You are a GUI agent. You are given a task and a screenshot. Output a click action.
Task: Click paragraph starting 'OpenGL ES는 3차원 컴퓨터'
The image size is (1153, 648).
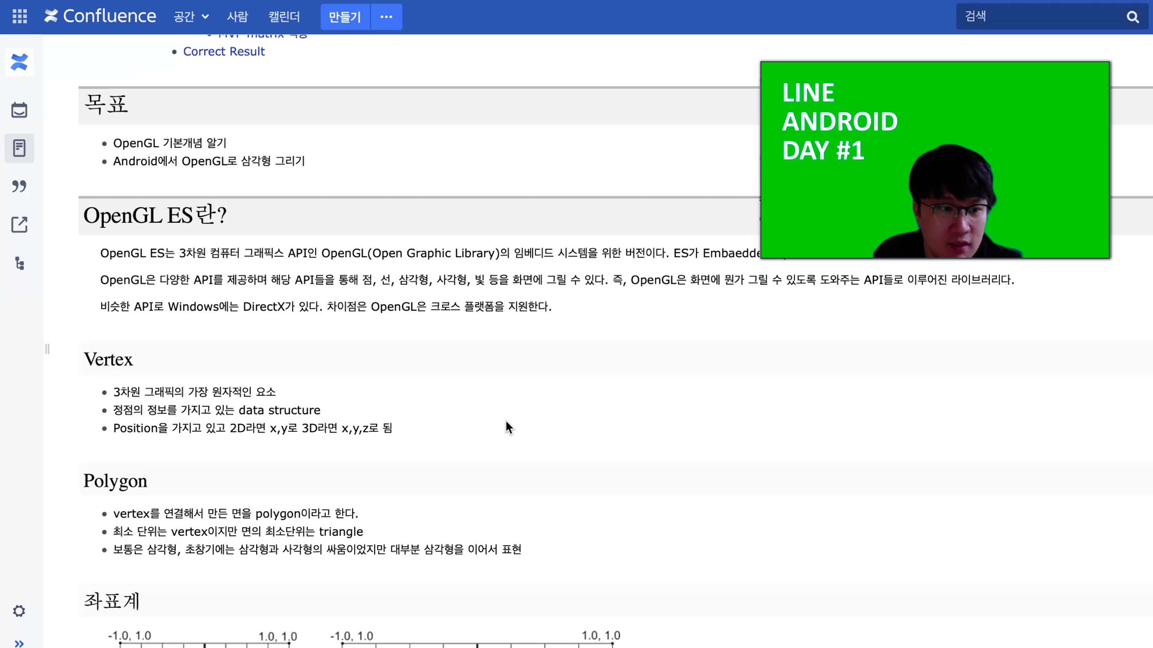tap(430, 253)
